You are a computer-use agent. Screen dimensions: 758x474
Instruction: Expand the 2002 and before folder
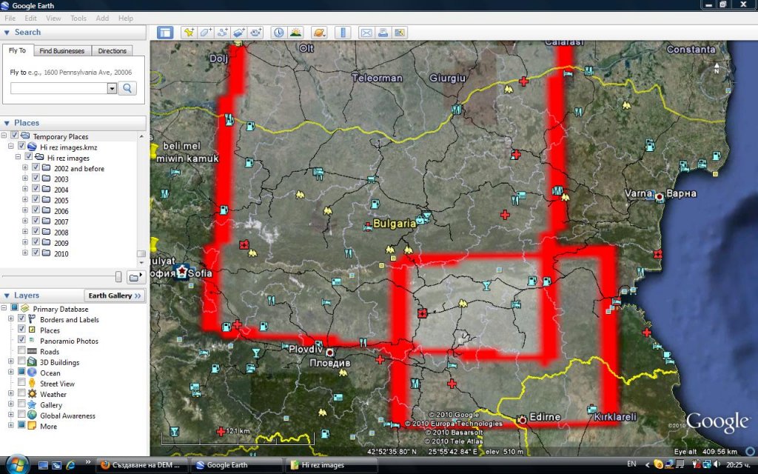click(x=25, y=168)
